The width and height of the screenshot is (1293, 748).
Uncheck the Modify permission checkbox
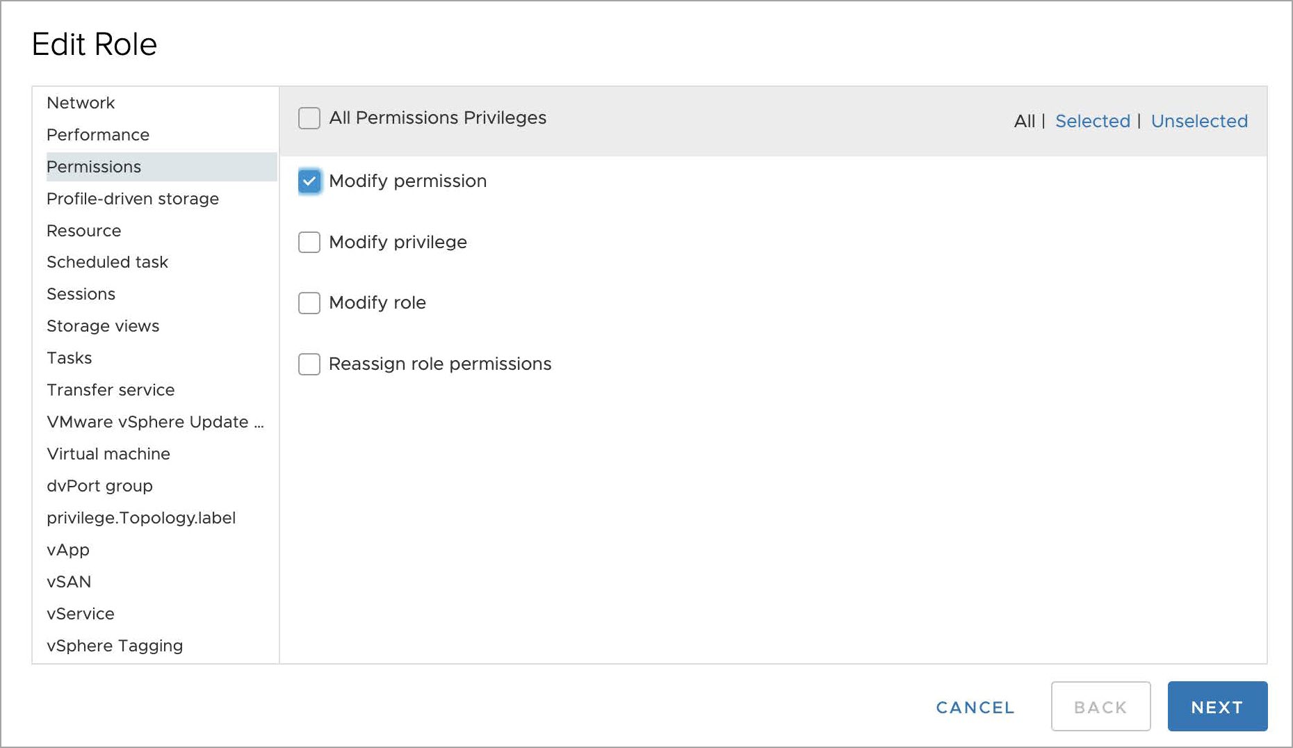(x=309, y=181)
